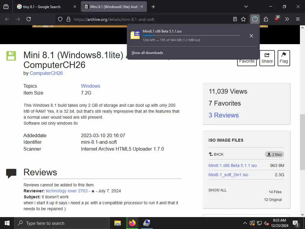Viewport: 305px width, 229px height.
Task: Click the download progress bar
Action: (191, 35)
